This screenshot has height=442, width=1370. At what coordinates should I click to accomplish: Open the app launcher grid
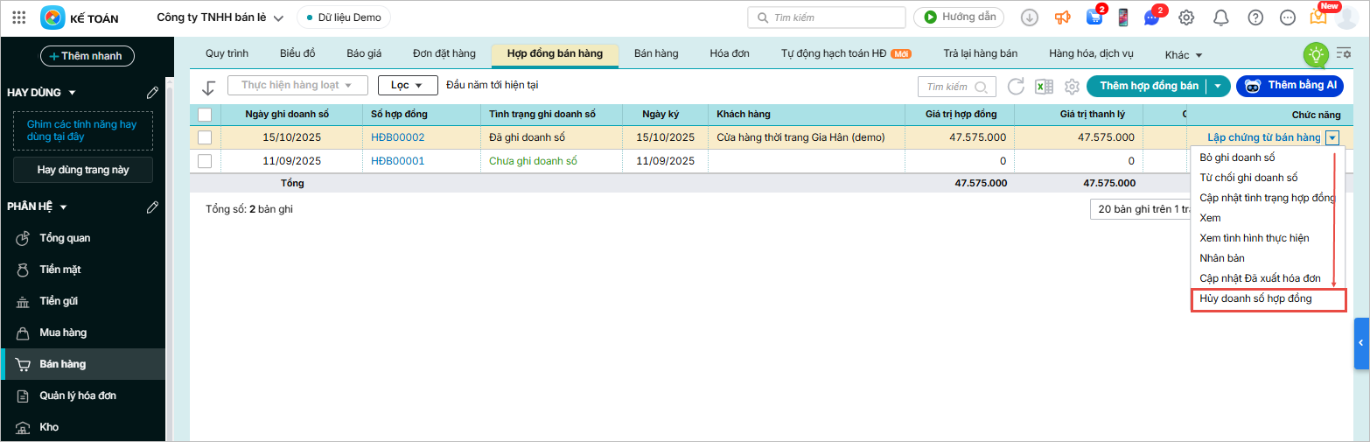click(x=18, y=18)
